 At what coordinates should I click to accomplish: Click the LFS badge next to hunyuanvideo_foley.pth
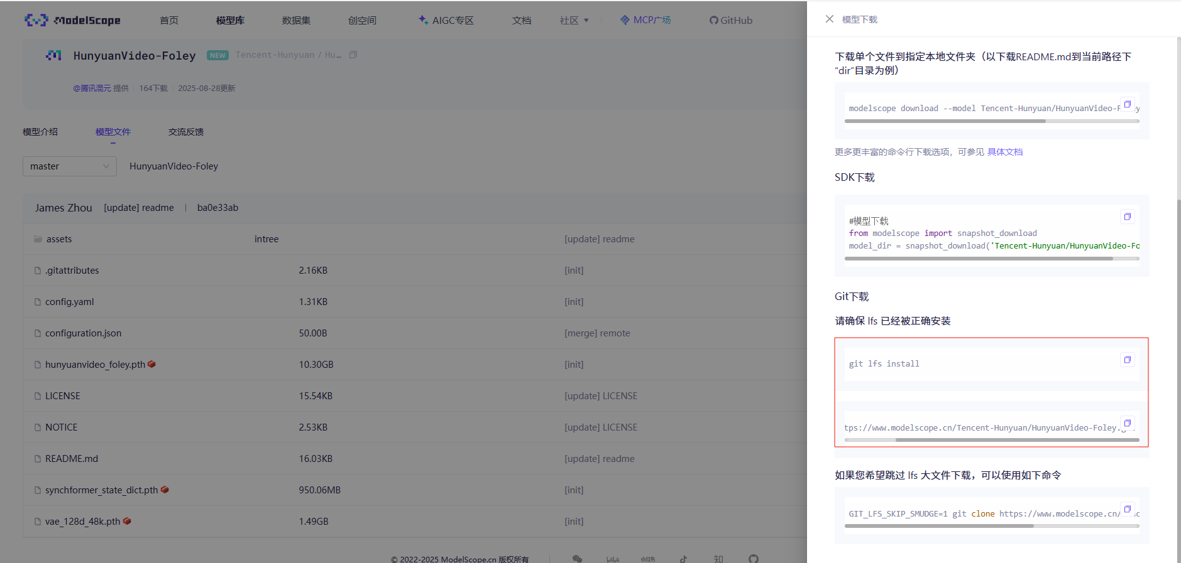pyautogui.click(x=151, y=364)
